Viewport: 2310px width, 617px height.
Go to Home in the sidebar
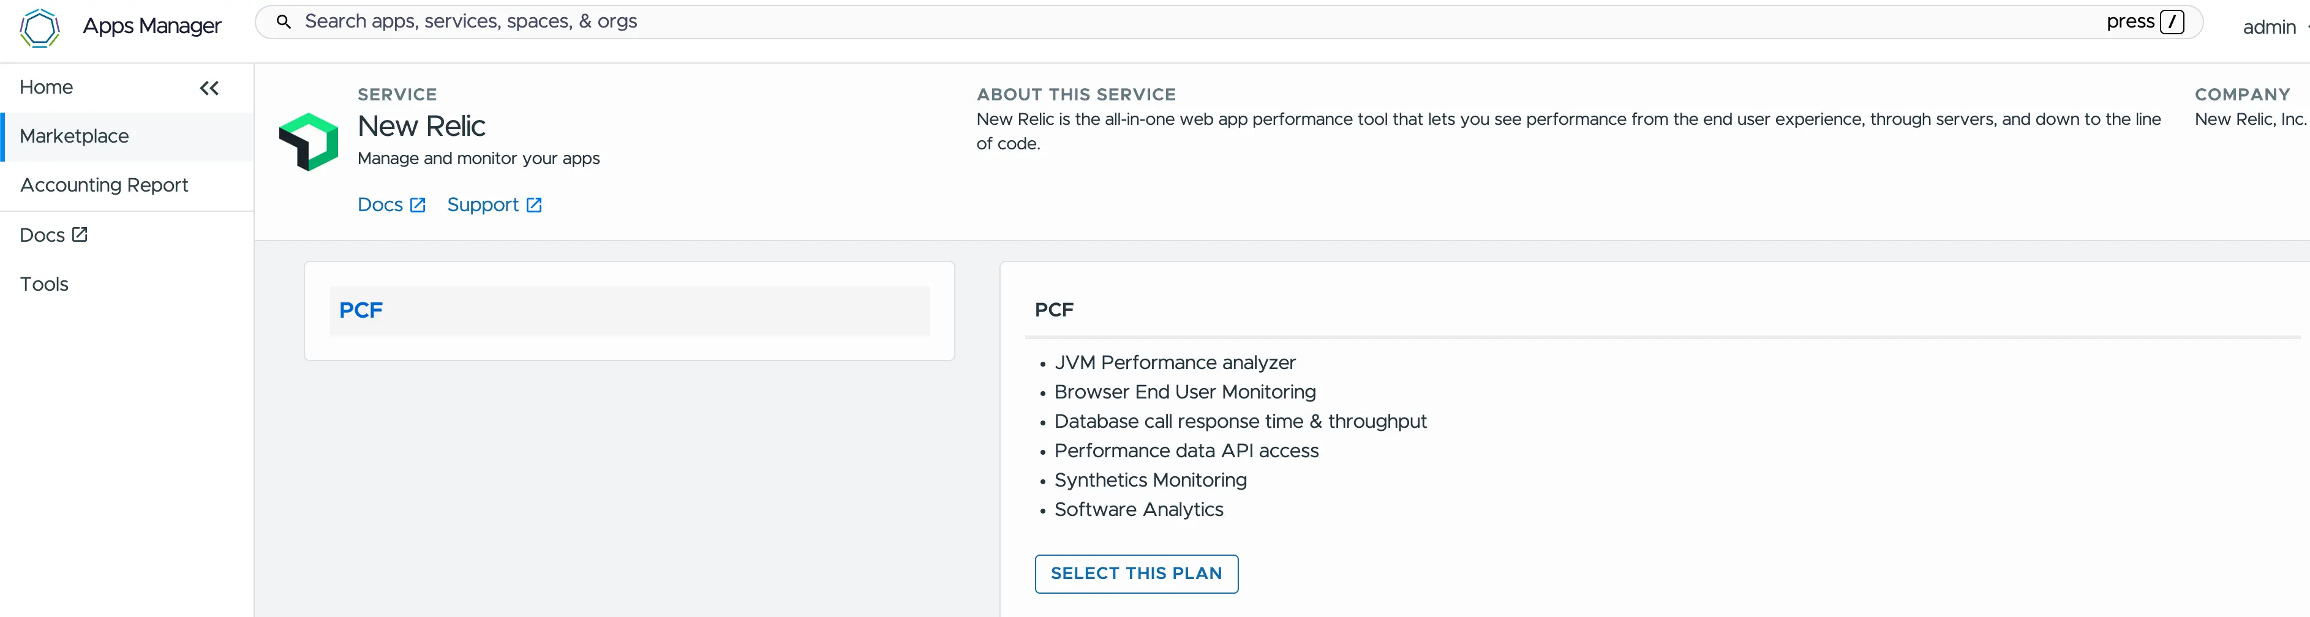pos(47,87)
